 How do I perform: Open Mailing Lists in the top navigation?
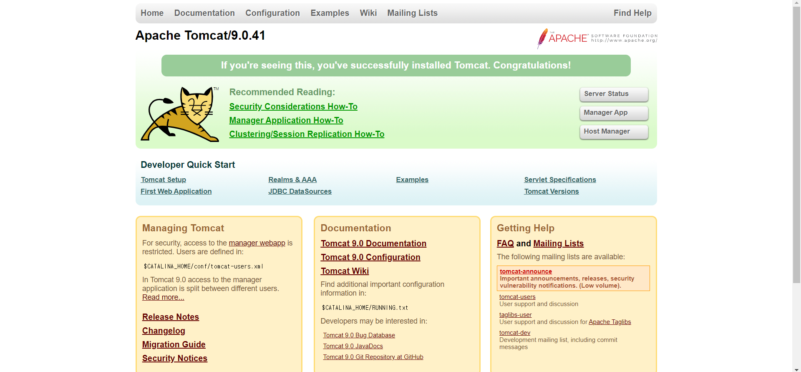point(412,13)
